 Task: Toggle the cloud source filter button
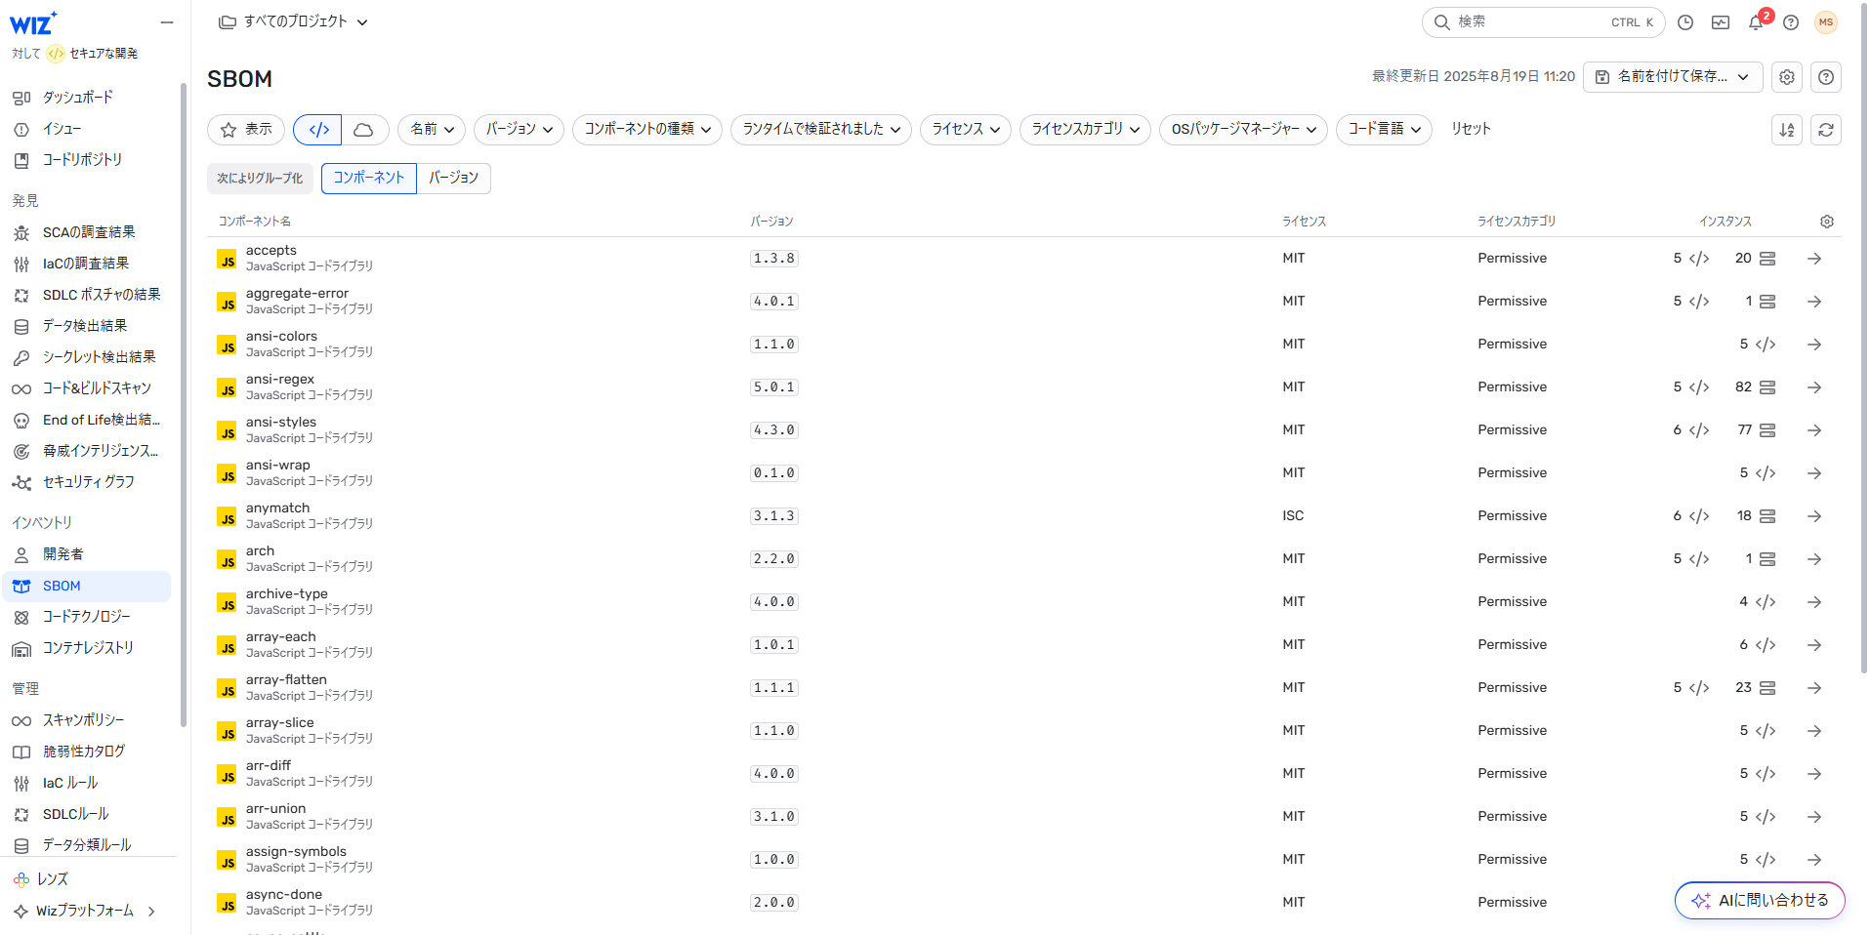364,130
